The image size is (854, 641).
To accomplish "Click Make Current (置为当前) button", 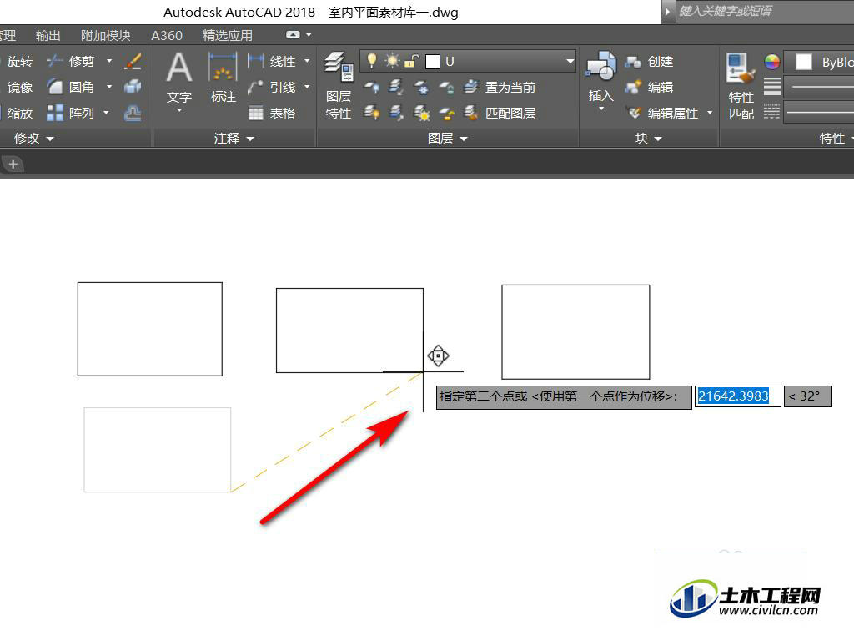I will pyautogui.click(x=500, y=87).
